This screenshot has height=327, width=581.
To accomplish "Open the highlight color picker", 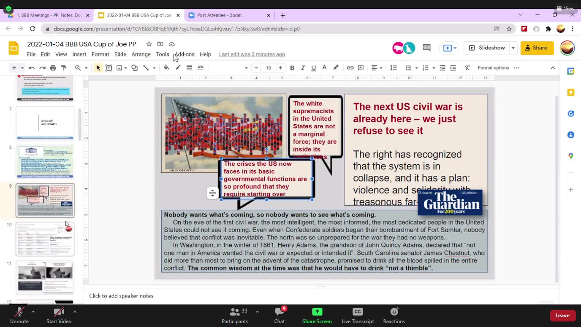I will point(336,68).
